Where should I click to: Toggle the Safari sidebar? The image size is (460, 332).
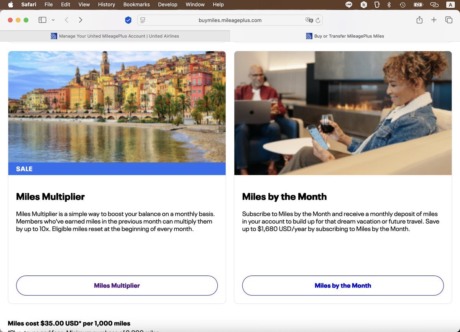(42, 20)
